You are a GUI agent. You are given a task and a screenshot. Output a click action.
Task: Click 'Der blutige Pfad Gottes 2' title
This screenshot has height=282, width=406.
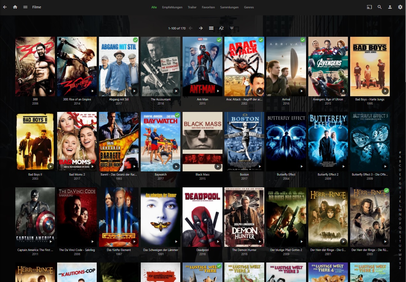[x=286, y=250]
